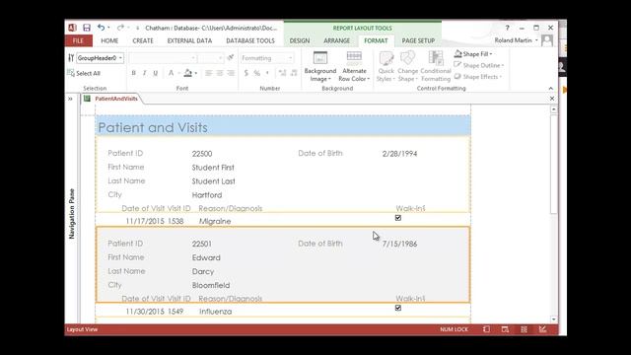Open Alternate Row Color dropdown
The height and width of the screenshot is (355, 631).
(x=354, y=67)
